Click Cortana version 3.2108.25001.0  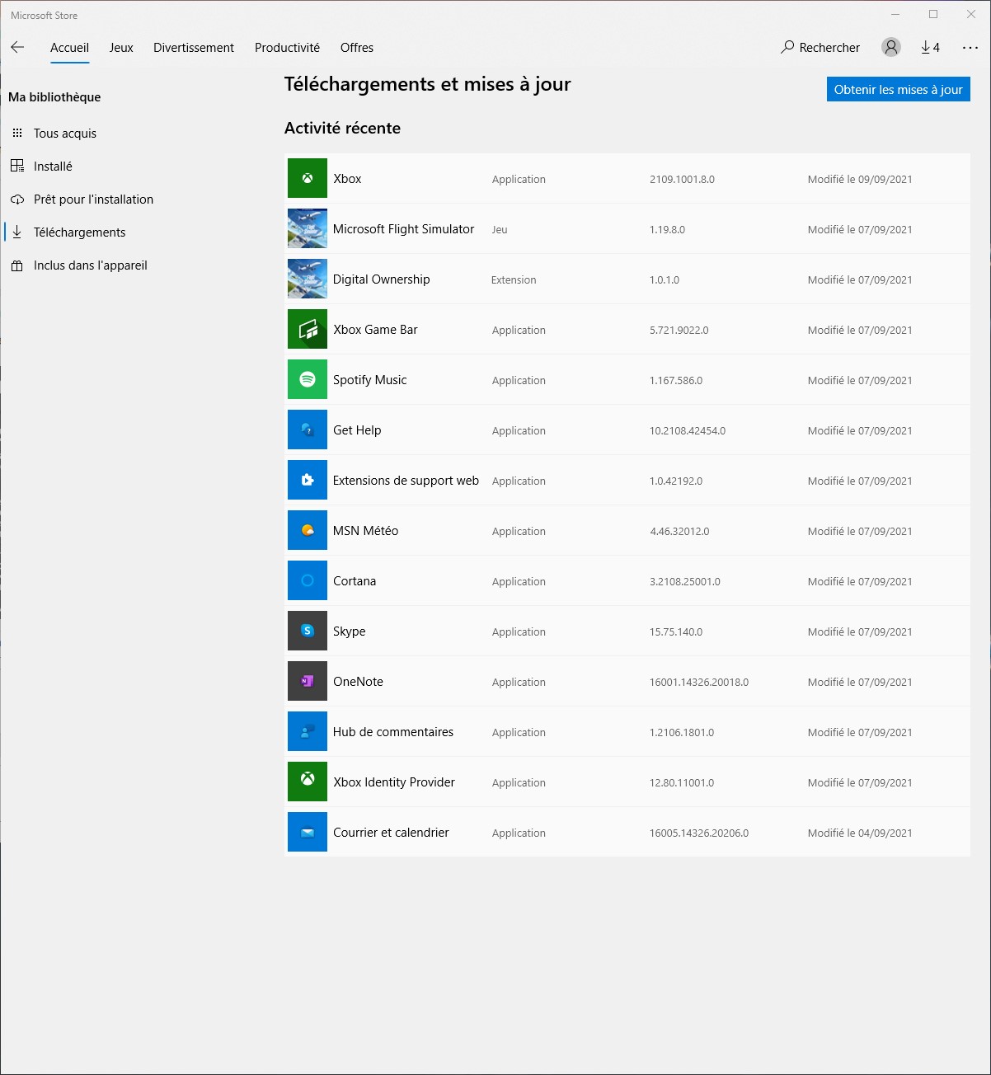click(685, 581)
